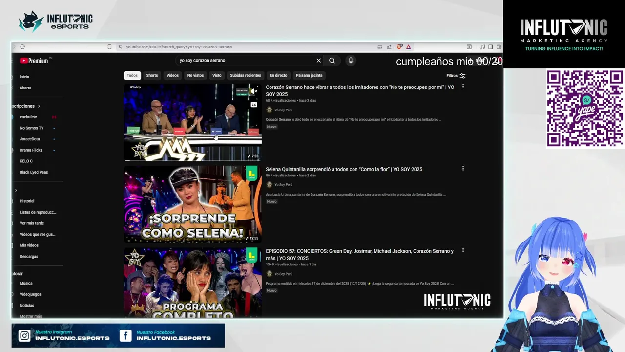Click the magnifier search button
625x352 pixels.
[332, 61]
